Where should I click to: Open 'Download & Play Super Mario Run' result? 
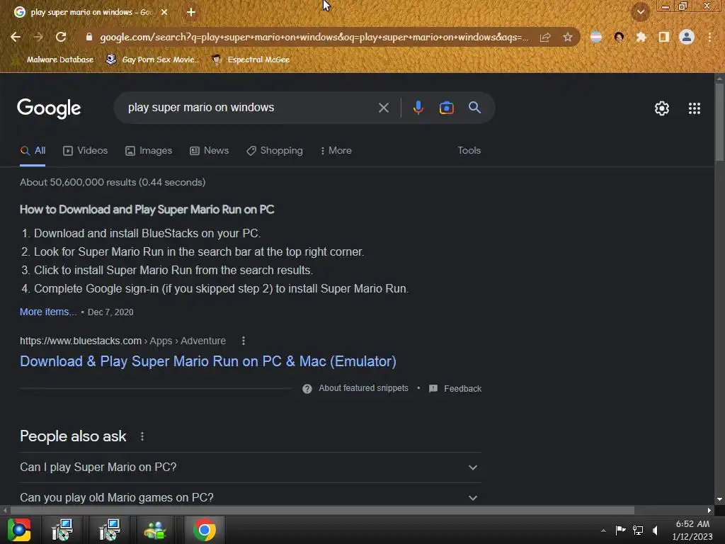point(208,361)
